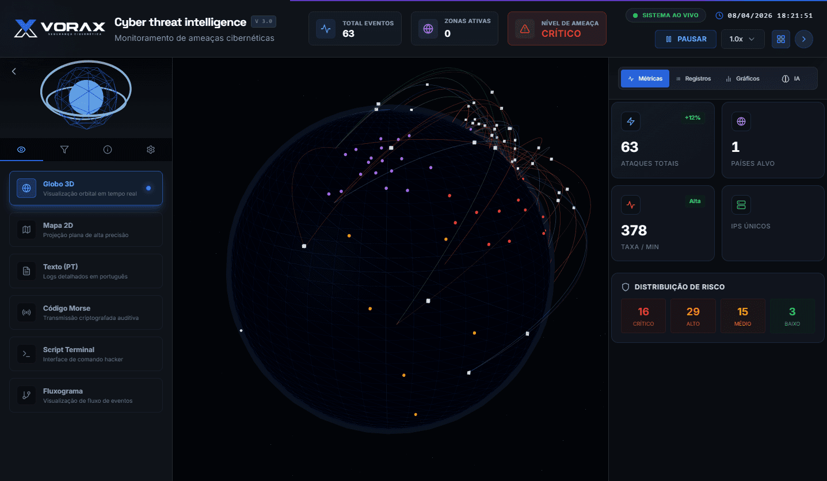Select the Baixo risk box showing 3
The height and width of the screenshot is (481, 827).
coord(792,316)
